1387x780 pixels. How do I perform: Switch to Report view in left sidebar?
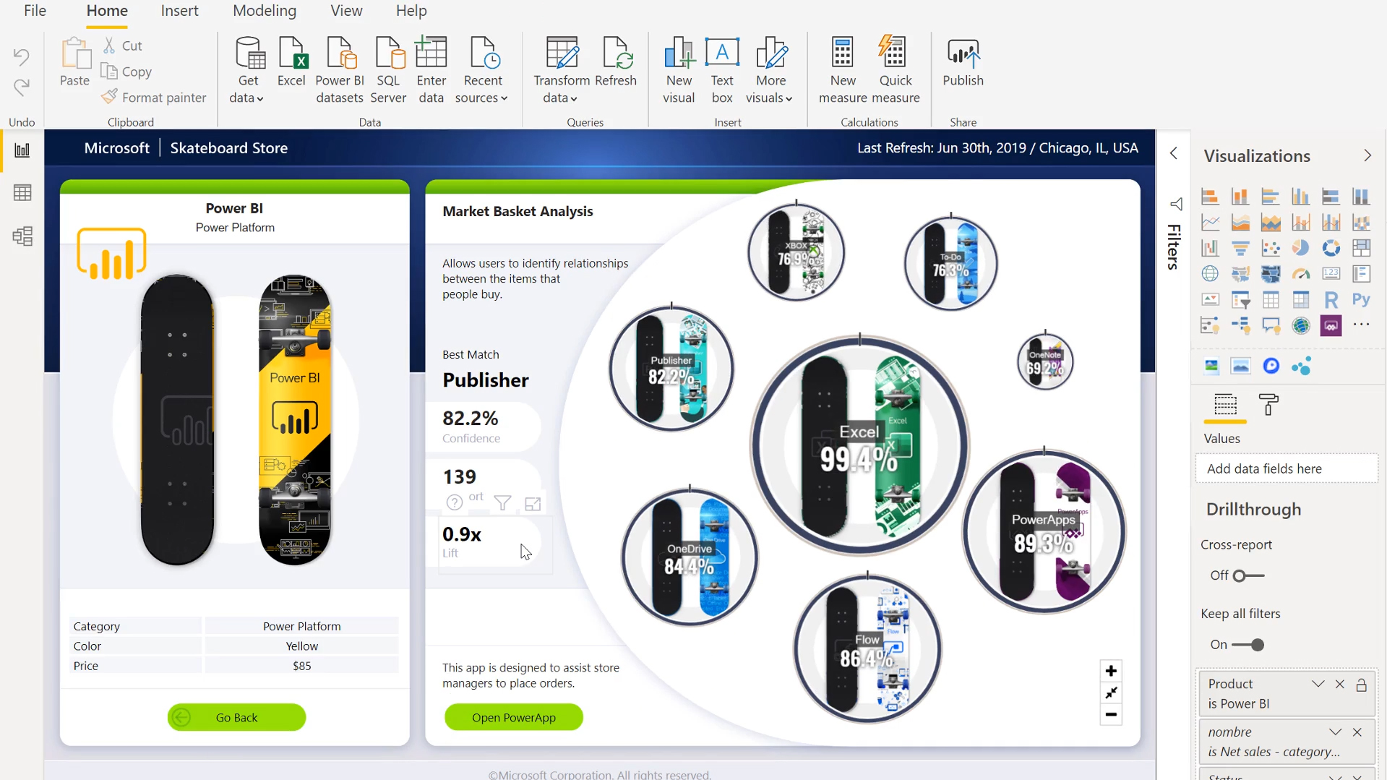(22, 150)
